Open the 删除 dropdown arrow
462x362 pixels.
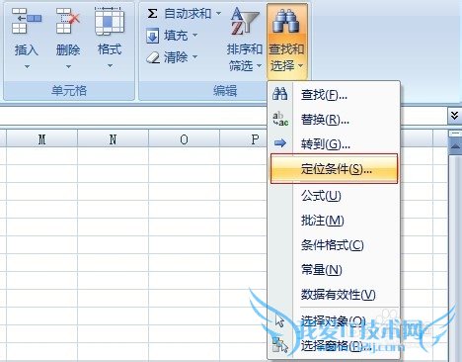68,67
